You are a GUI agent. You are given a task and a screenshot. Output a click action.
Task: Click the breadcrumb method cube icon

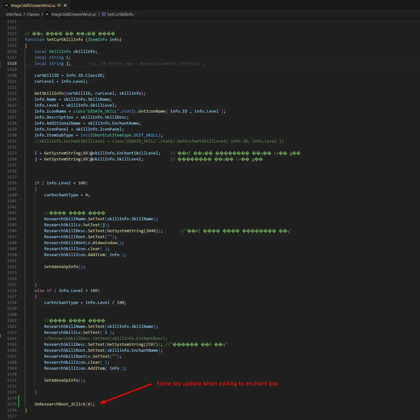click(104, 14)
